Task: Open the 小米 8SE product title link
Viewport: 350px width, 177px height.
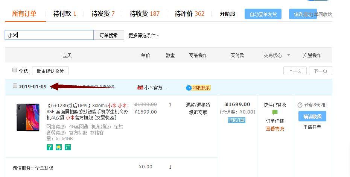Action: click(87, 112)
